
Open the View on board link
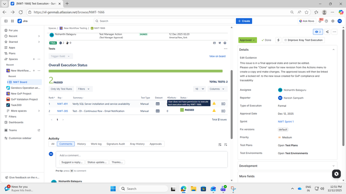pyautogui.click(x=218, y=56)
